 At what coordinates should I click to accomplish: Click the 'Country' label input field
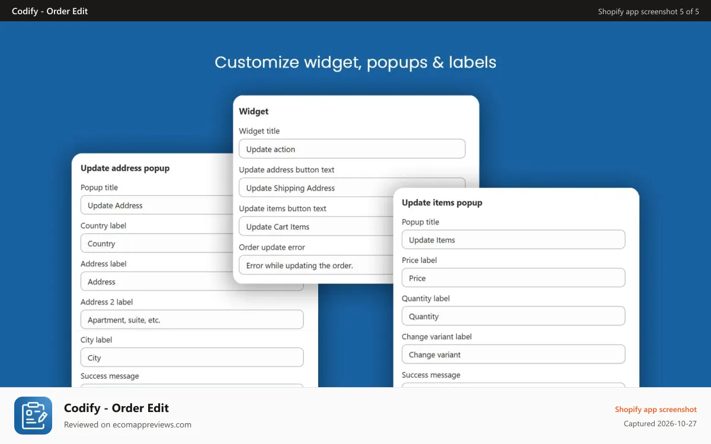[x=157, y=243]
